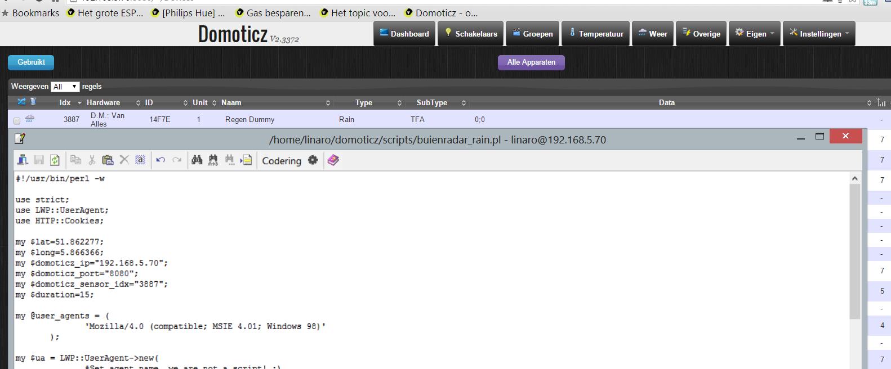Open the 'Domoticz - o...' bookmark

(x=441, y=12)
